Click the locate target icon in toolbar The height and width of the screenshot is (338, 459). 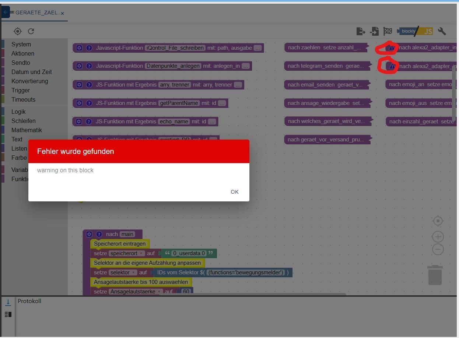coord(18,31)
